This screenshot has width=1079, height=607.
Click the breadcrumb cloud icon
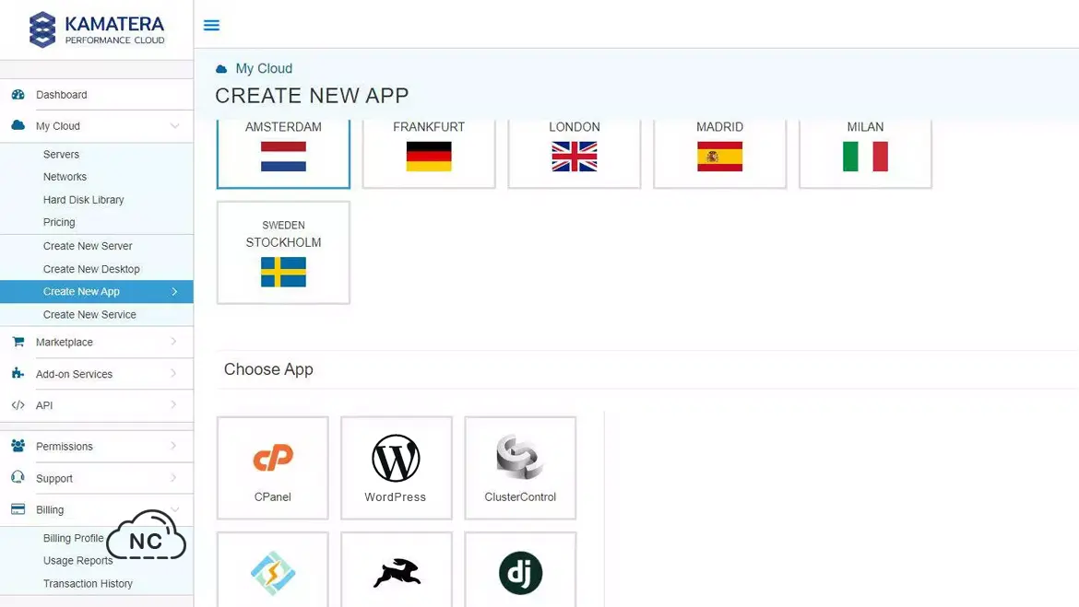[221, 69]
